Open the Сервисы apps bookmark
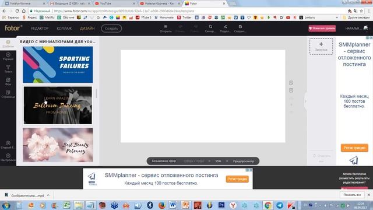Image resolution: width=373 pixels, height=210 pixels. 11,17
